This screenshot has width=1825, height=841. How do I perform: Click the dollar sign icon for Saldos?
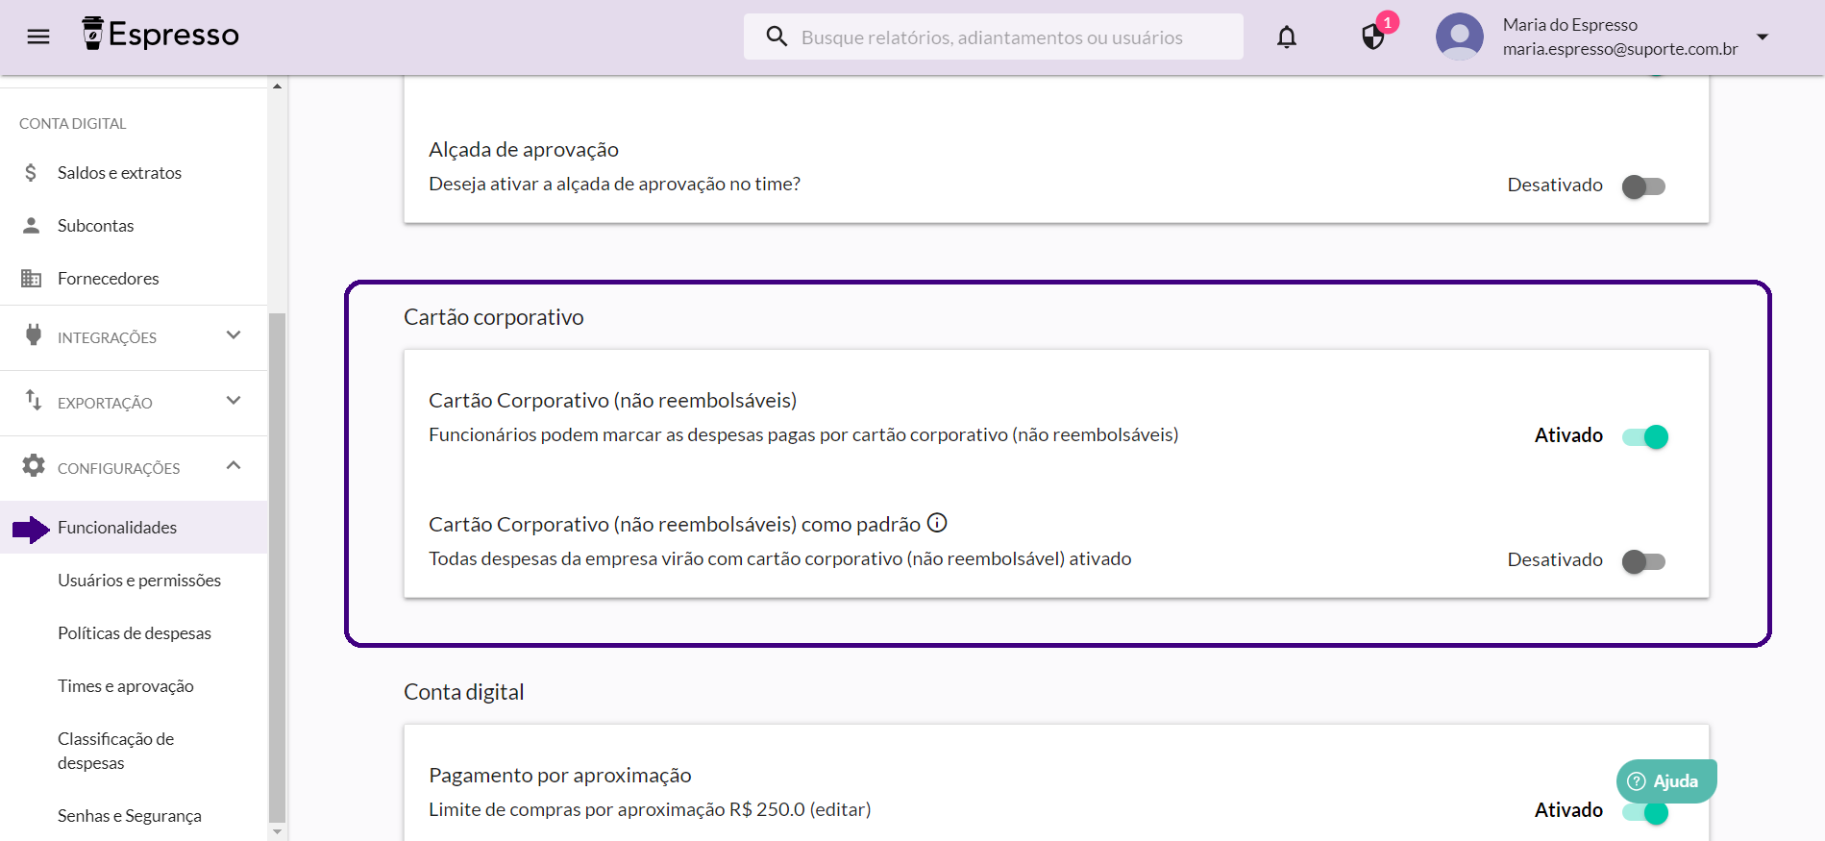(x=31, y=173)
